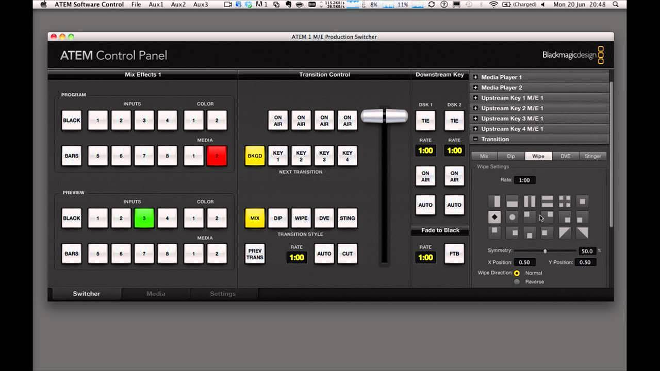Viewport: 660px width, 371px height.
Task: Select the diagonal wipe beside the left-center box
Action: click(565, 233)
